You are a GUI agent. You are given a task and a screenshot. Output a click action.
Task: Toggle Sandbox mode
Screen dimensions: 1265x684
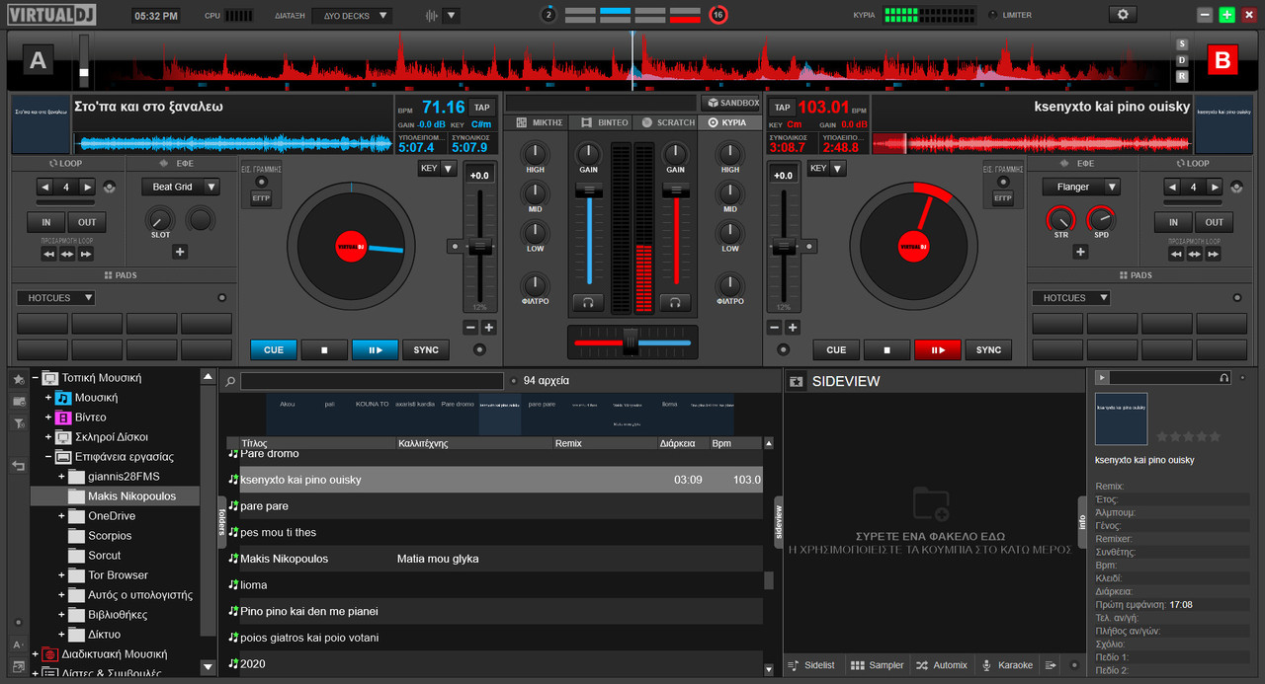(x=731, y=103)
